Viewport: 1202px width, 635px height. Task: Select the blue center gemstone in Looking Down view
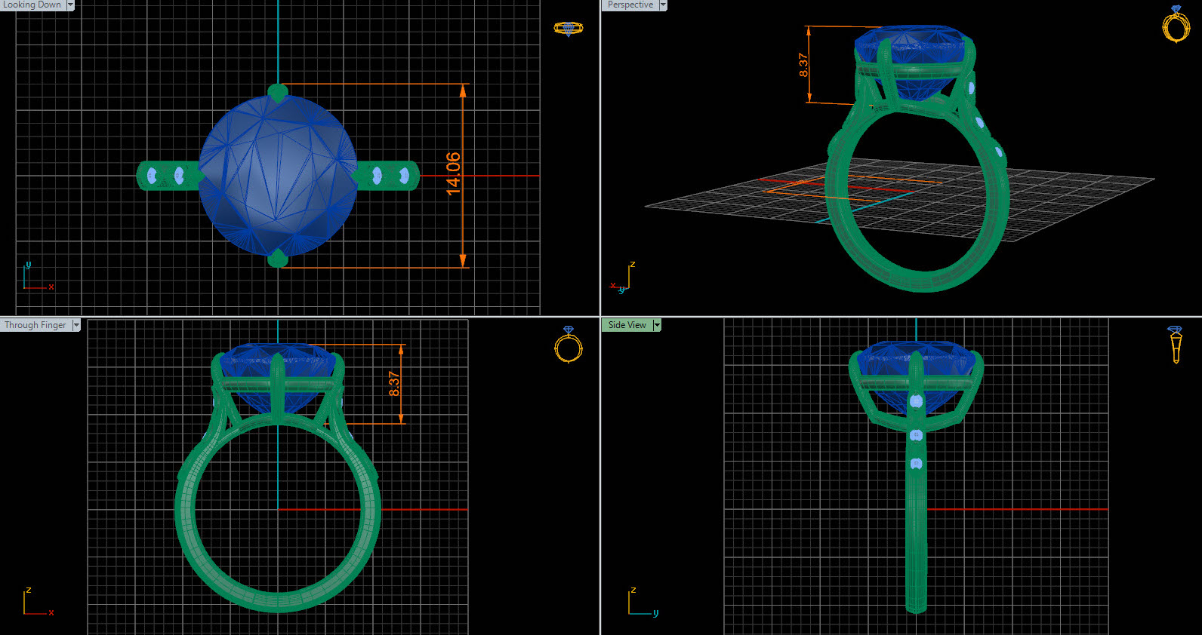(278, 175)
